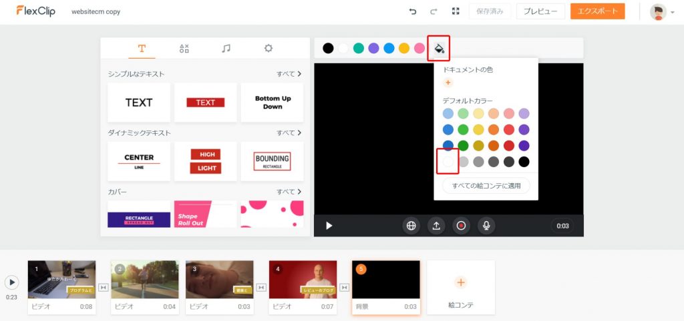The width and height of the screenshot is (684, 321).
Task: Open the music tab icon
Action: [x=226, y=48]
